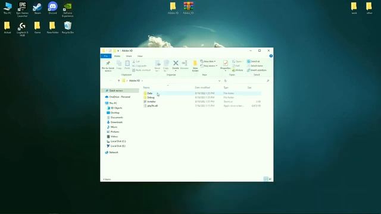
Task: Launch Epic Games Launcher from the desktop
Action: pos(23,10)
